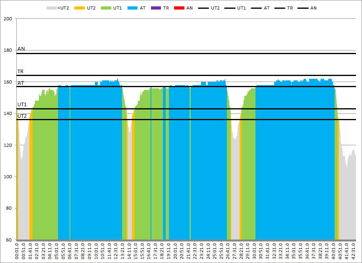This screenshot has height=263, width=362.
Task: Select the TR threshold label on the chart
Action: click(x=20, y=72)
